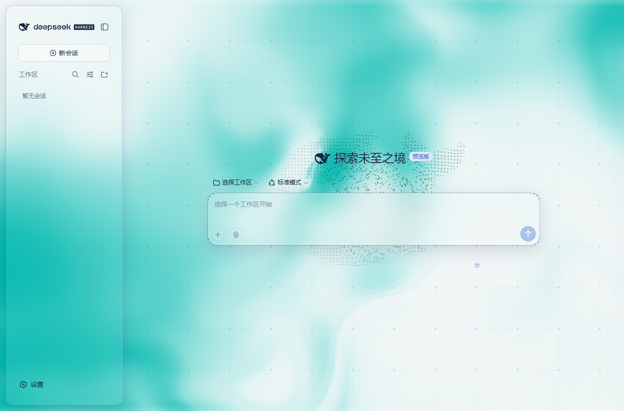Open the 标准模式 mode dropdown

288,182
